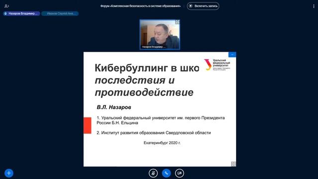Expand the speaker video to fullscreen
Image resolution: width=318 pixels, height=179 pixels.
[177, 22]
